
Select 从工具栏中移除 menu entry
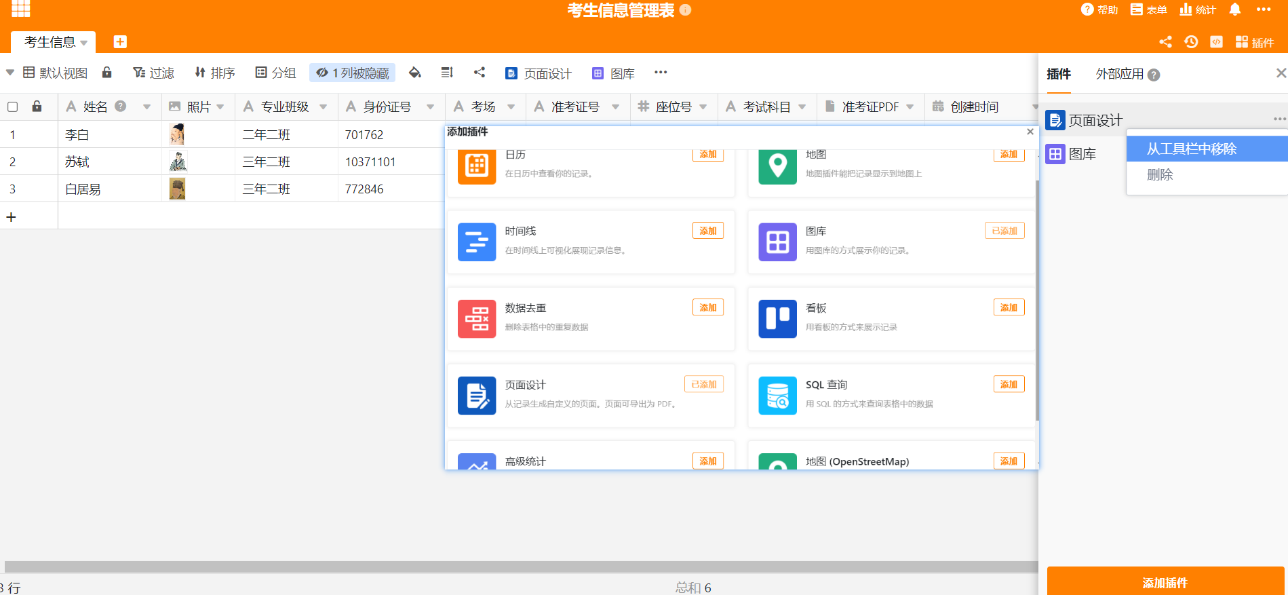coord(1207,149)
